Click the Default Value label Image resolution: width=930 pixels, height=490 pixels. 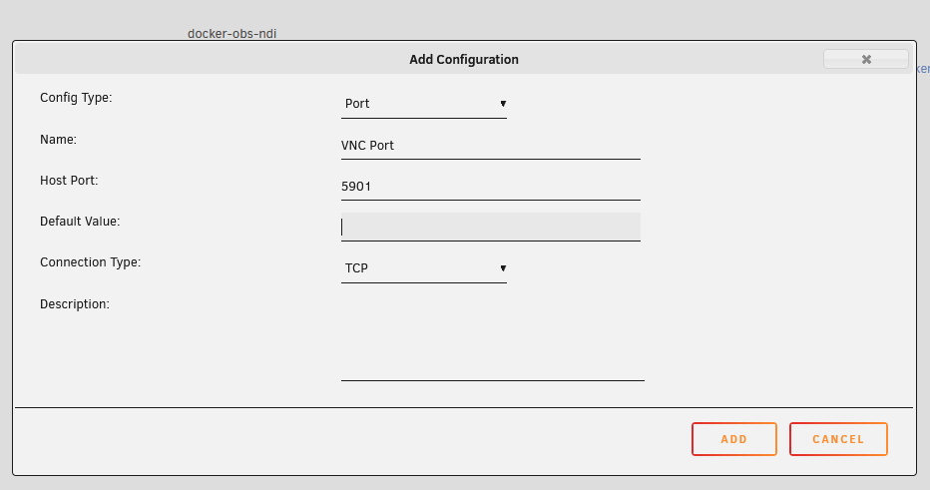[x=80, y=222]
